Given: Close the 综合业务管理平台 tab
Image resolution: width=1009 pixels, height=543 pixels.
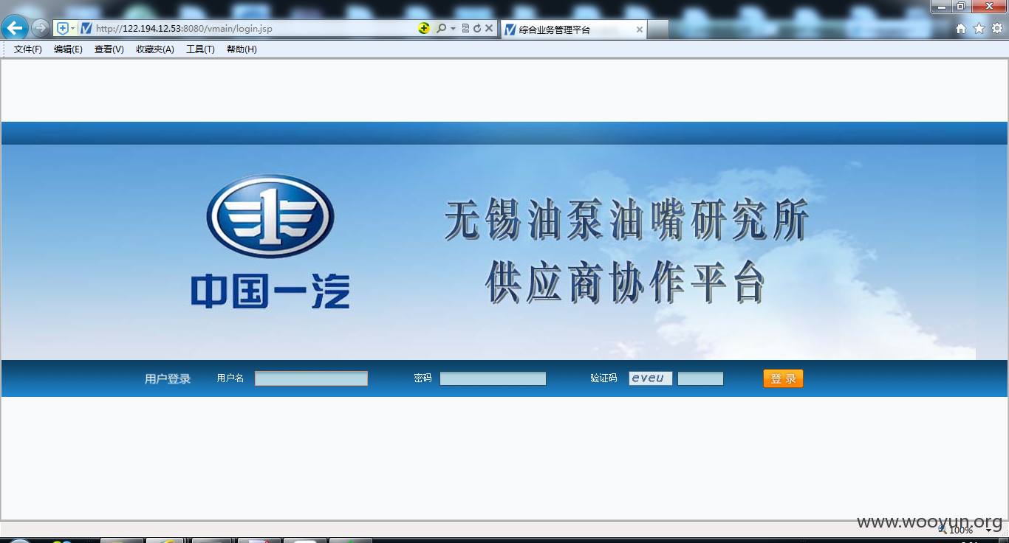Looking at the screenshot, I should tap(640, 30).
